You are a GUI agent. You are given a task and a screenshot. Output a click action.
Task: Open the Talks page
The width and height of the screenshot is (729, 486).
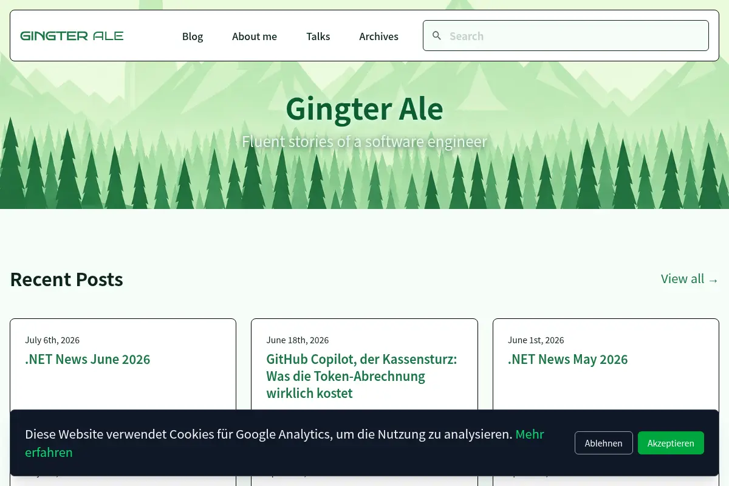coord(318,36)
